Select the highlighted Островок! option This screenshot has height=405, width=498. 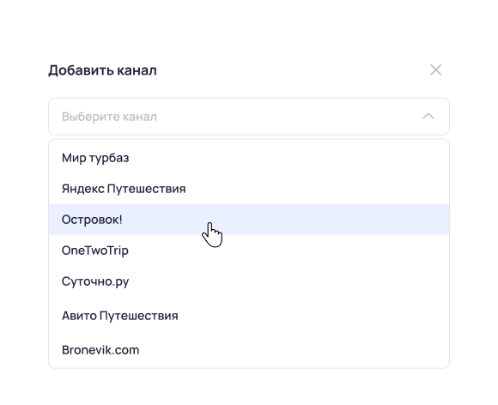point(249,220)
